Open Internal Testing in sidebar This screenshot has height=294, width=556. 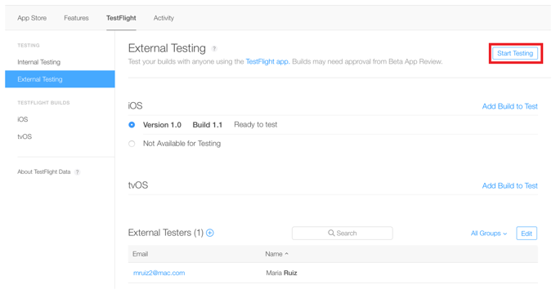[39, 62]
